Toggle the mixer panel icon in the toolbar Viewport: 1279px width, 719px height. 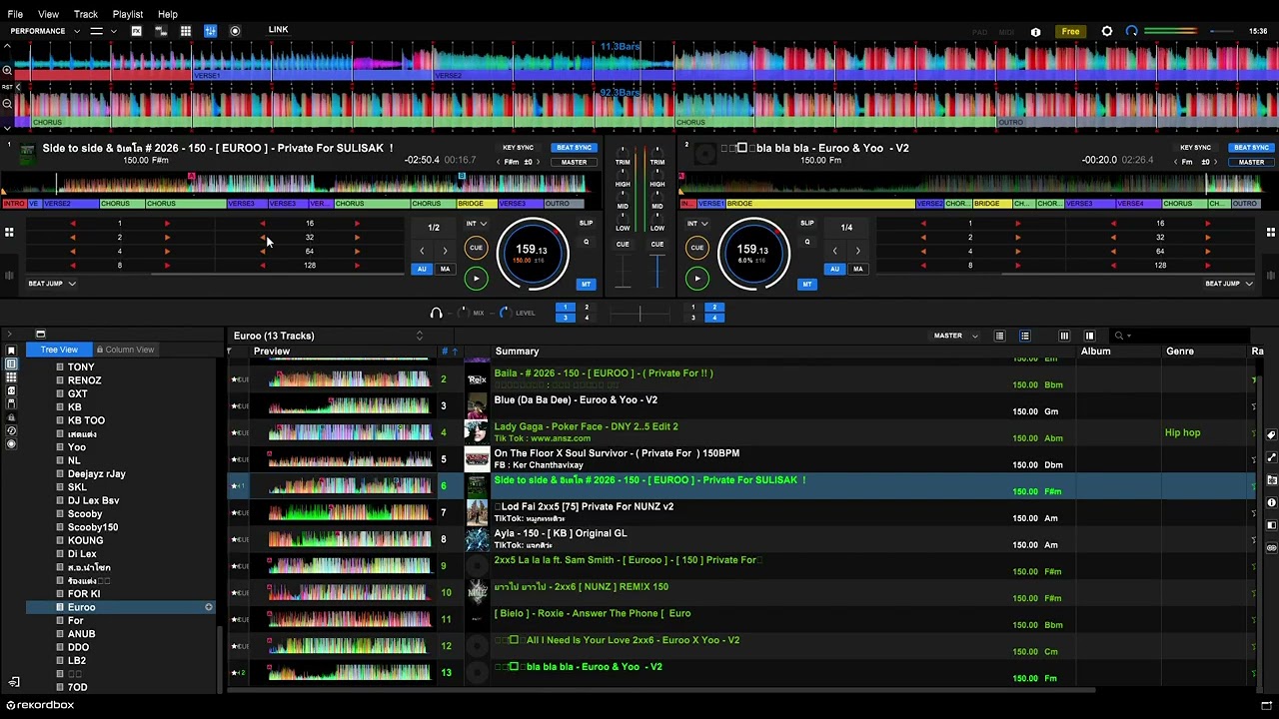click(210, 31)
